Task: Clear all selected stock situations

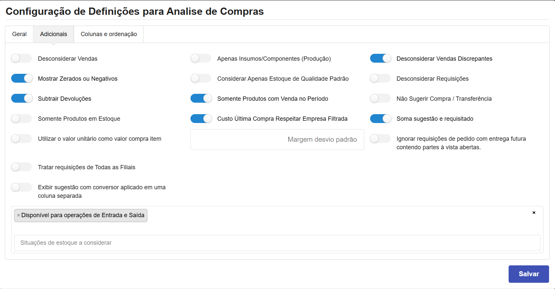Action: coord(534,213)
